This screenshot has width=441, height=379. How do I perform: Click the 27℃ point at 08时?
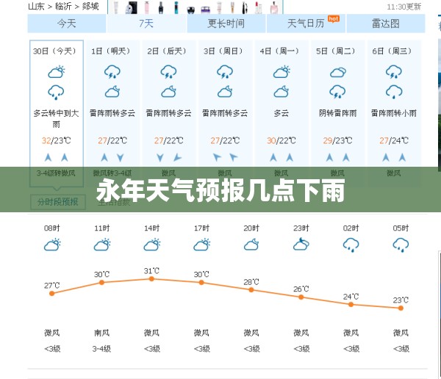pyautogui.click(x=51, y=294)
